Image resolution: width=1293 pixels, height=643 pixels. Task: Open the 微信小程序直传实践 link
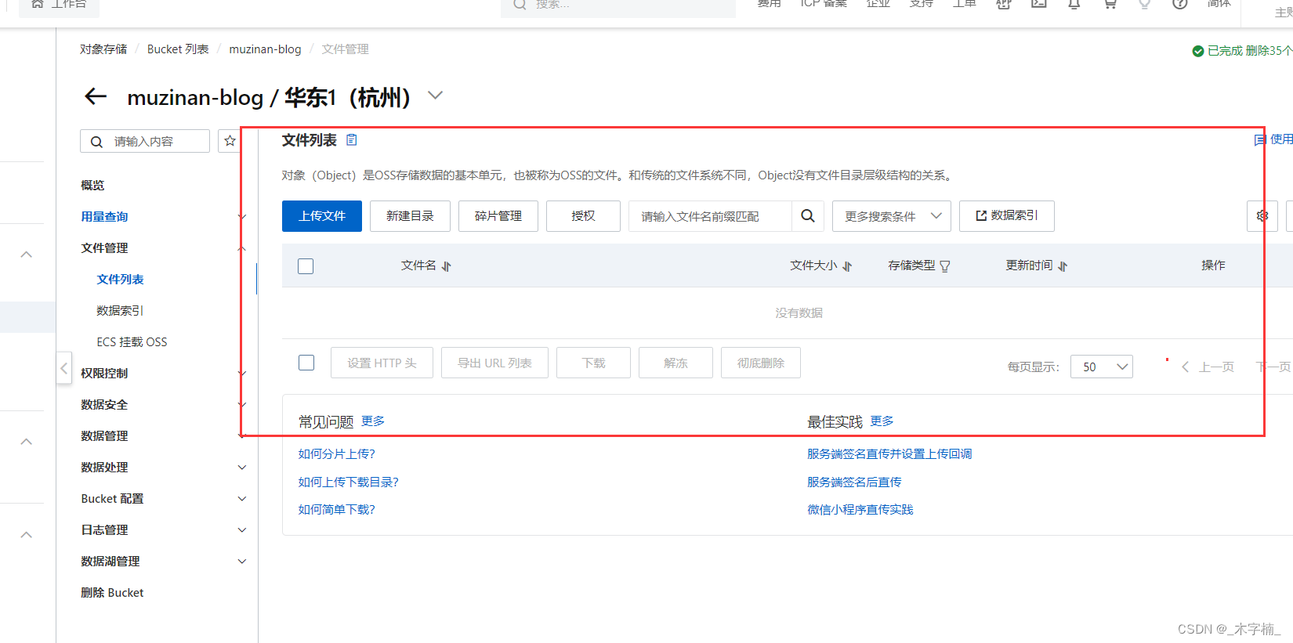coord(860,510)
